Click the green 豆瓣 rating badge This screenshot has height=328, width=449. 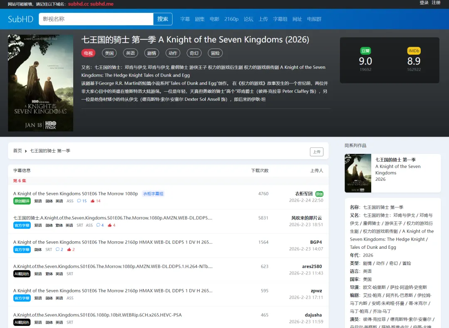pos(365,51)
